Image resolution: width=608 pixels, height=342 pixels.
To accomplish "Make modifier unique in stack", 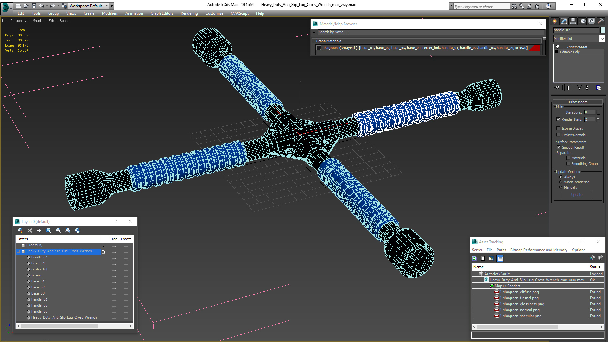I will point(579,88).
